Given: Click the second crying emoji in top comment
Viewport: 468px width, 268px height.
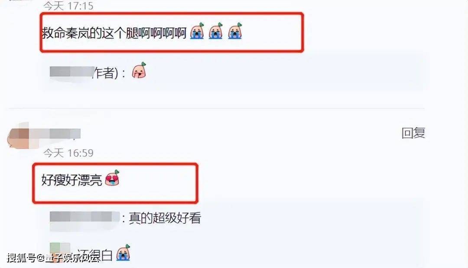Looking at the screenshot, I should pyautogui.click(x=216, y=31).
